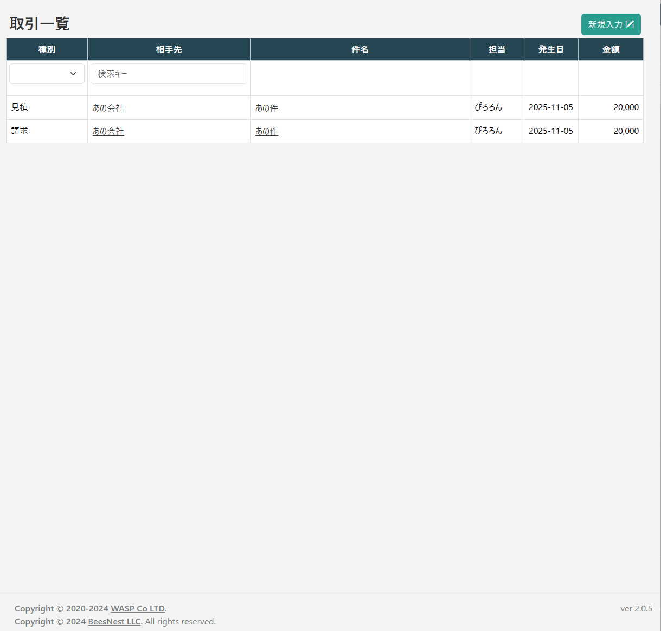Image resolution: width=661 pixels, height=631 pixels.
Task: Visit the BeesNest LLC footer link
Action: [114, 621]
